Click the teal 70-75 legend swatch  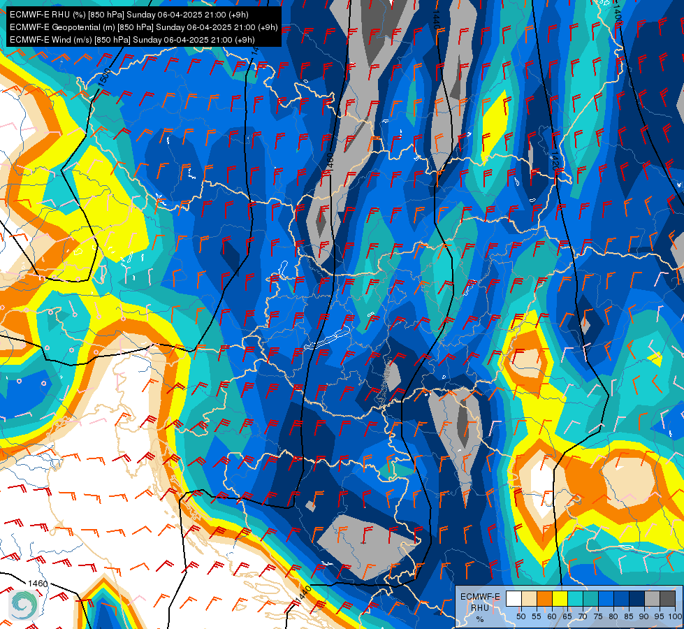pos(590,598)
